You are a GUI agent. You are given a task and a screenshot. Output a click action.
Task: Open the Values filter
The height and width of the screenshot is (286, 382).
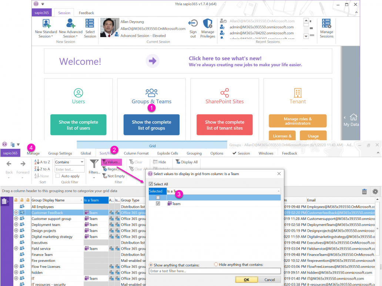pos(111,162)
